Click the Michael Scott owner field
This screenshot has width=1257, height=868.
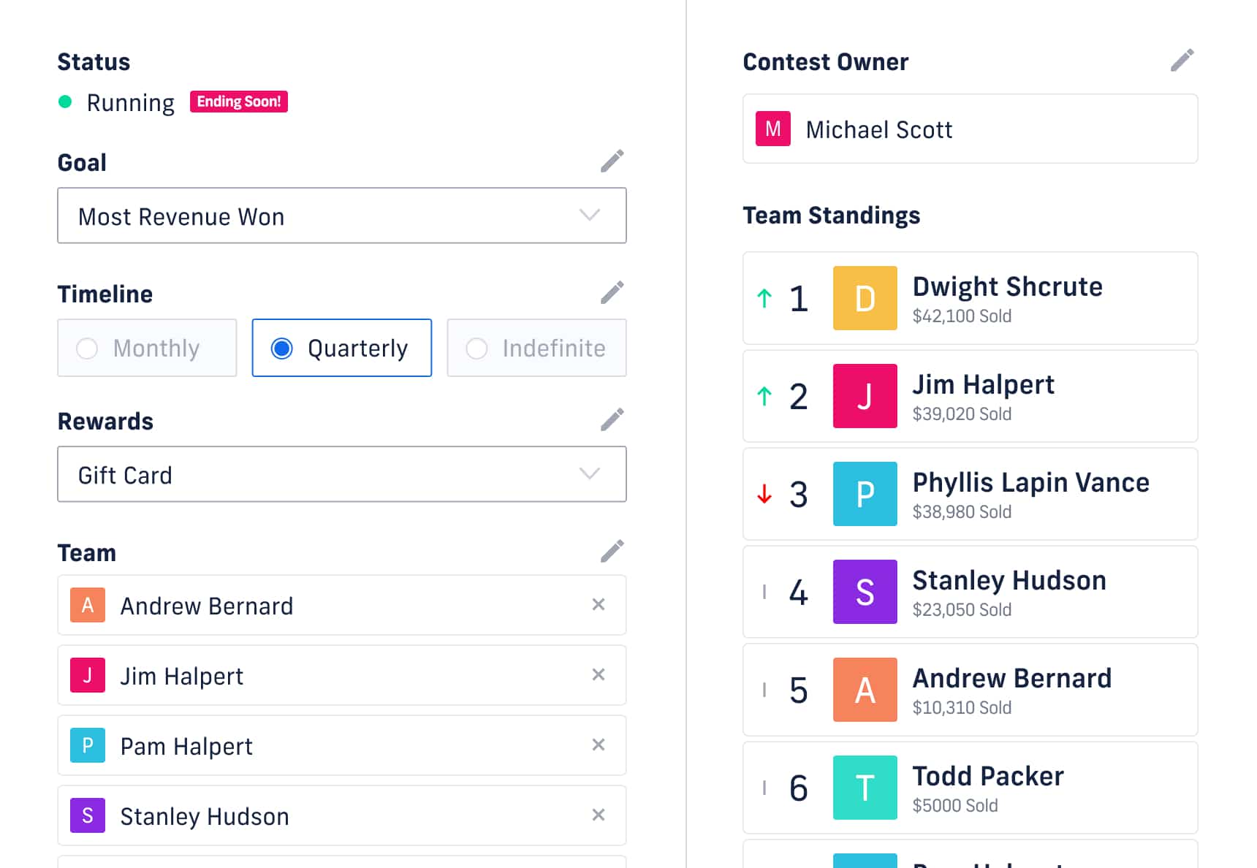coord(970,129)
